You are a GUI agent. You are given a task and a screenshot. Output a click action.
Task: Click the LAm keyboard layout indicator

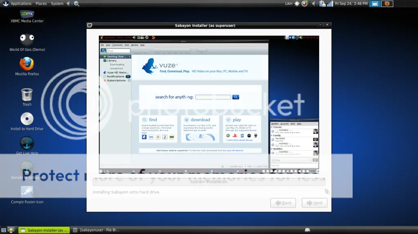click(289, 3)
